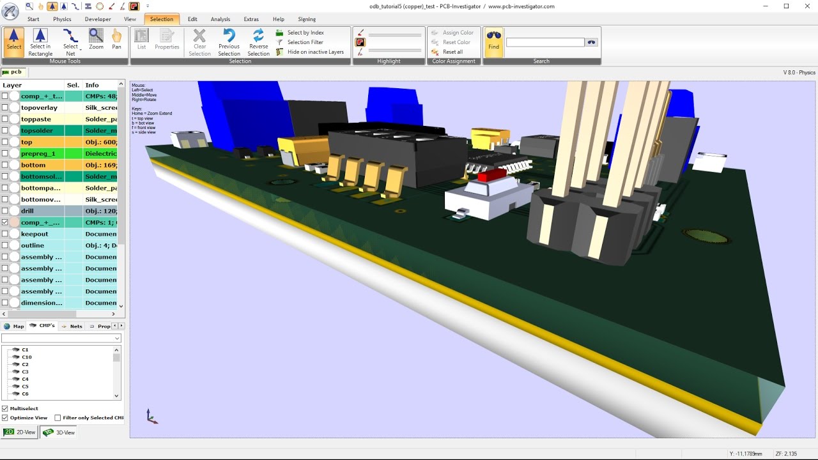Toggle checkbox for prepreg_1 layer
Image resolution: width=818 pixels, height=460 pixels.
click(5, 154)
